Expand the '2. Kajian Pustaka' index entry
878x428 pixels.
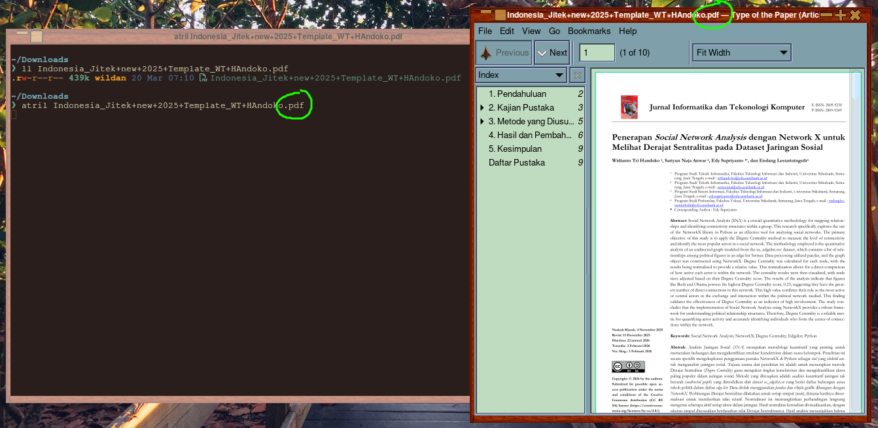click(x=482, y=108)
